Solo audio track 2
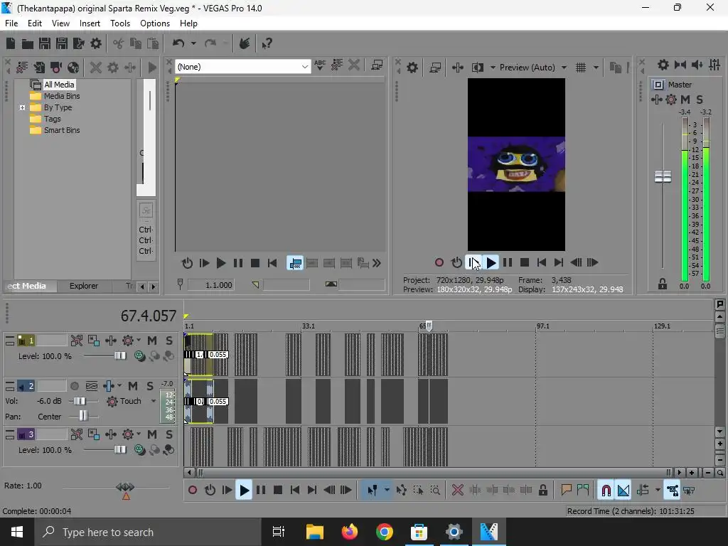 pyautogui.click(x=150, y=386)
